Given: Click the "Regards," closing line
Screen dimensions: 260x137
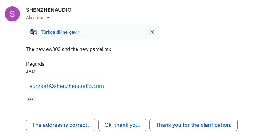Looking at the screenshot, I should point(36,64).
